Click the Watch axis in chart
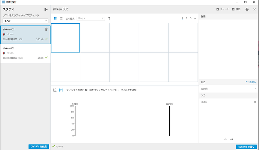The image size is (259, 150). [169, 121]
